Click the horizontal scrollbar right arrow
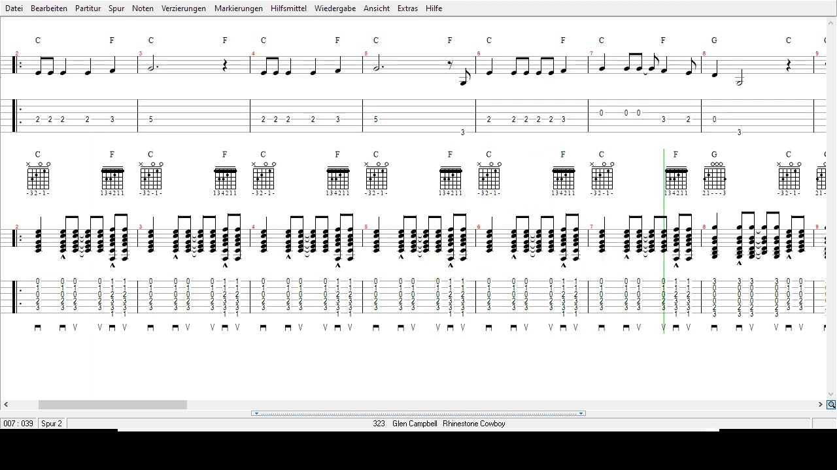Image resolution: width=837 pixels, height=470 pixels. (820, 405)
